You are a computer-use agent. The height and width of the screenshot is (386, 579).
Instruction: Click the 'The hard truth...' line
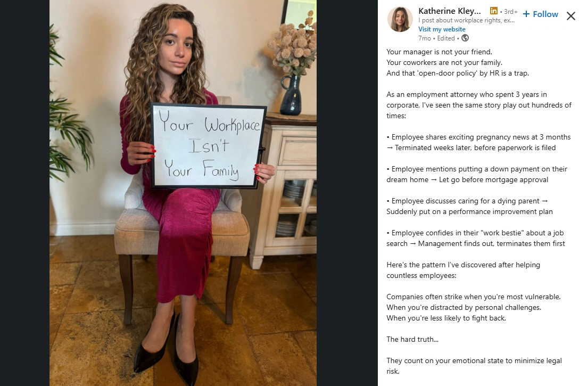tap(412, 339)
